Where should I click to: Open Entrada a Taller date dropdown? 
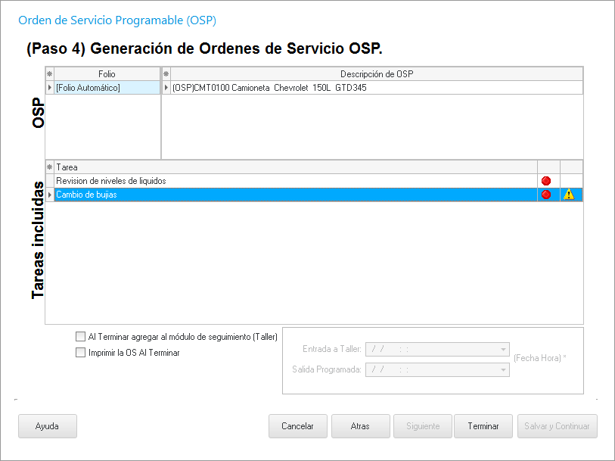[503, 349]
